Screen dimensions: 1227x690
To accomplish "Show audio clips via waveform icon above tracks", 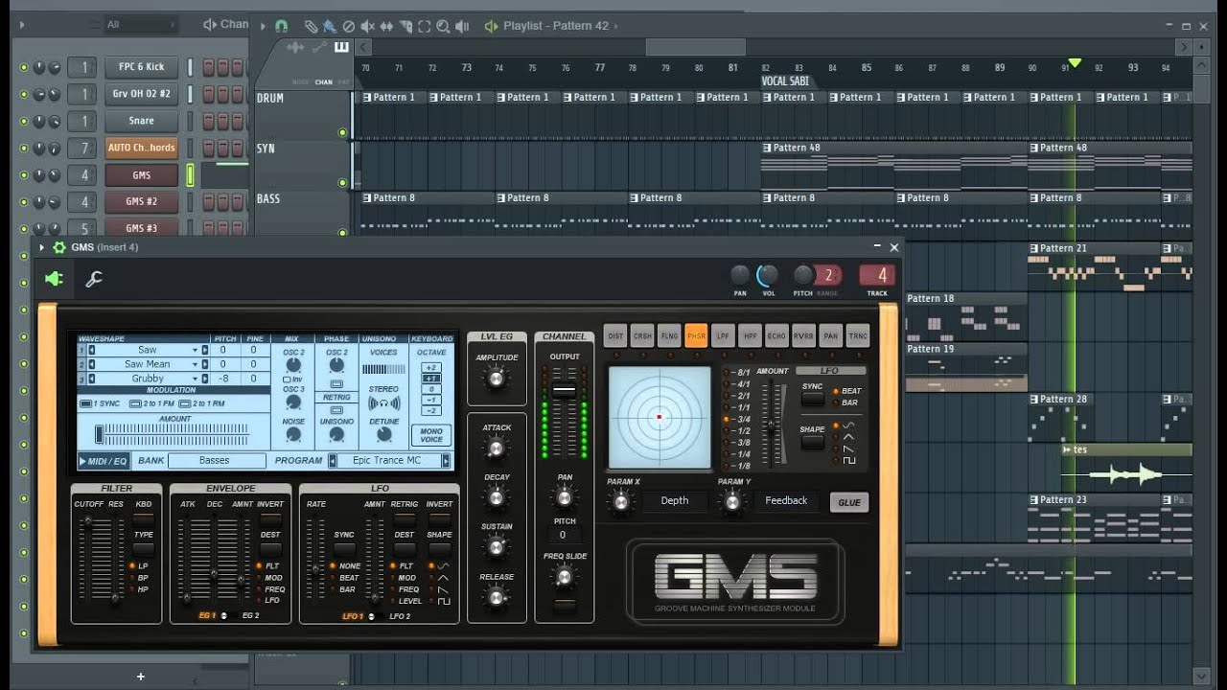I will tap(295, 47).
